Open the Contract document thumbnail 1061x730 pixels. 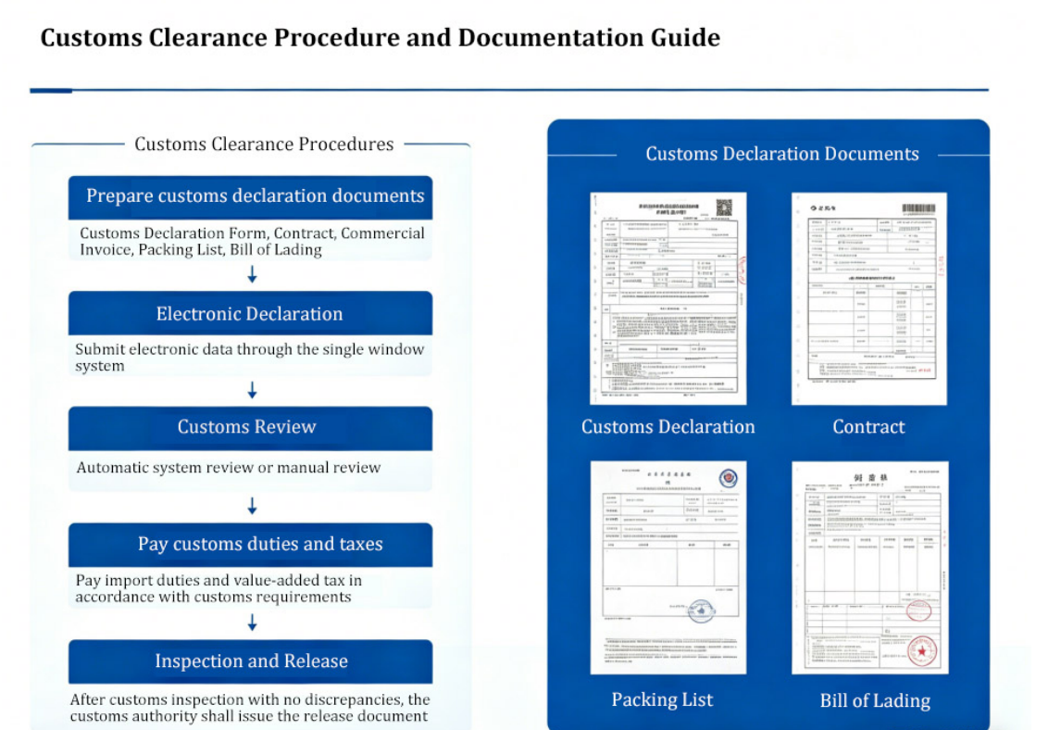coord(868,298)
